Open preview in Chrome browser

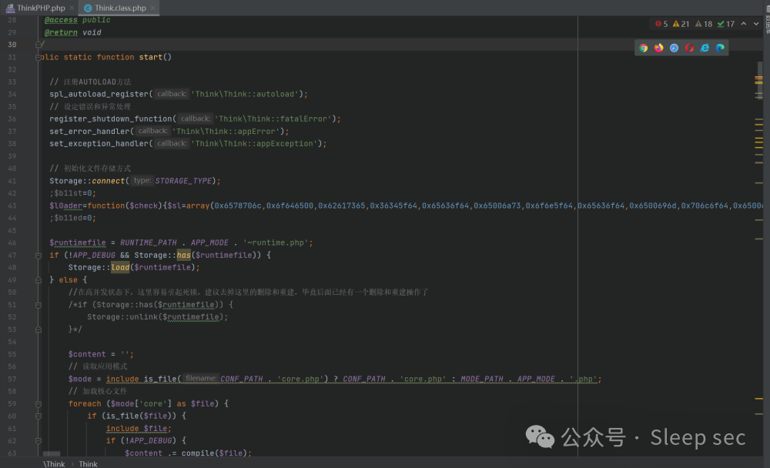coord(643,48)
